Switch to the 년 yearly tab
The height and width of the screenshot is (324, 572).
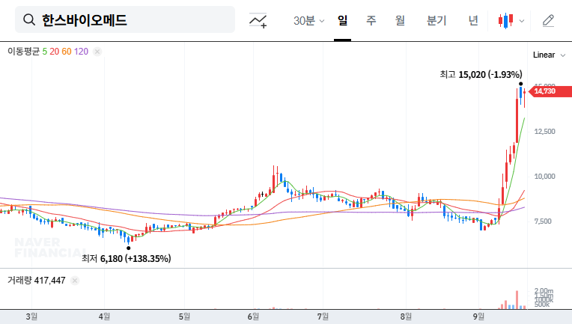click(473, 20)
